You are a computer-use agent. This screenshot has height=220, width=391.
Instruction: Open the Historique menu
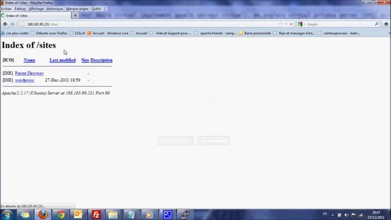pyautogui.click(x=55, y=9)
